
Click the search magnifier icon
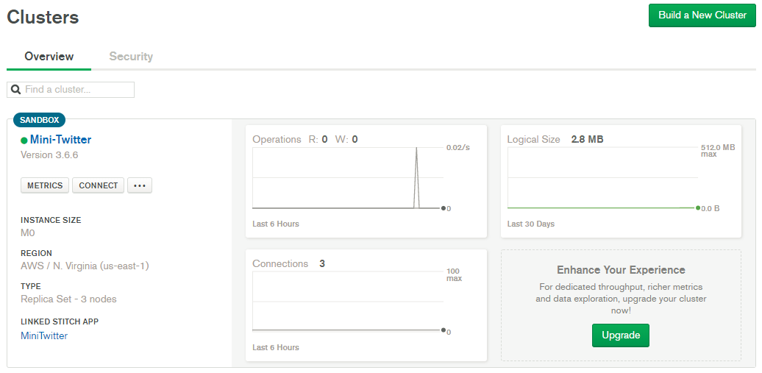[15, 90]
